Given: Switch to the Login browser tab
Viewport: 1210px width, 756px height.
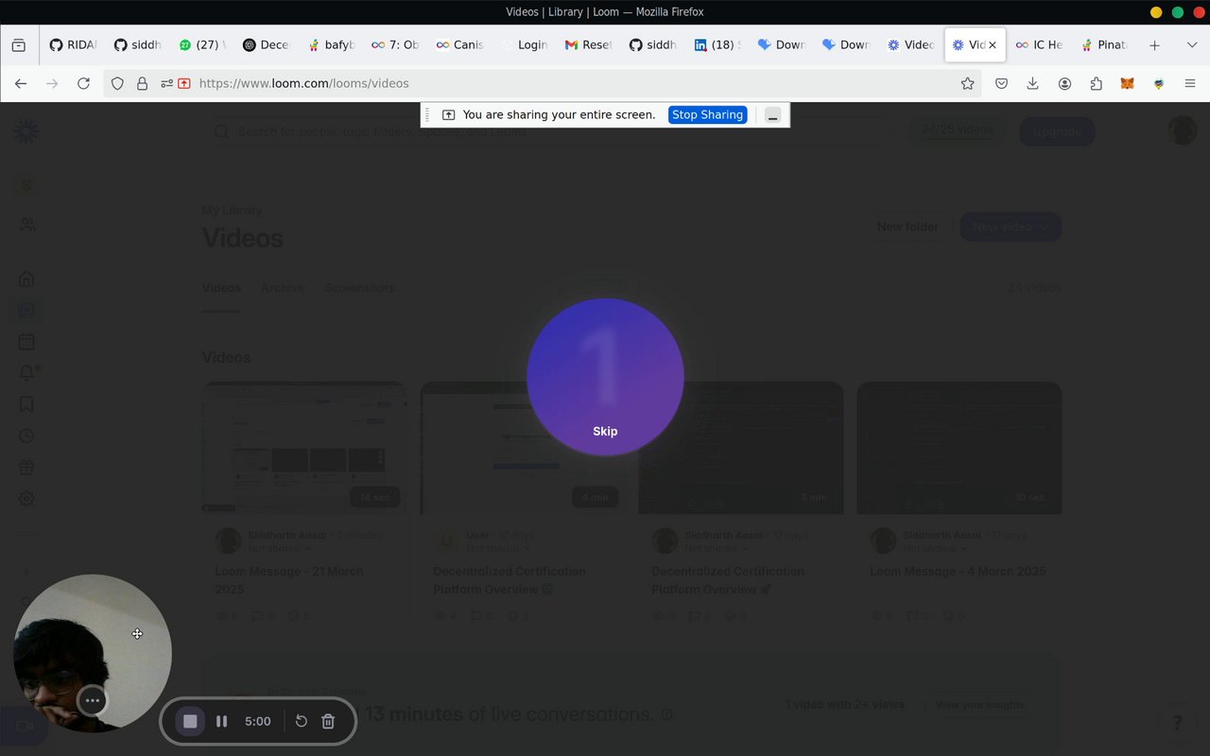Looking at the screenshot, I should click(524, 44).
